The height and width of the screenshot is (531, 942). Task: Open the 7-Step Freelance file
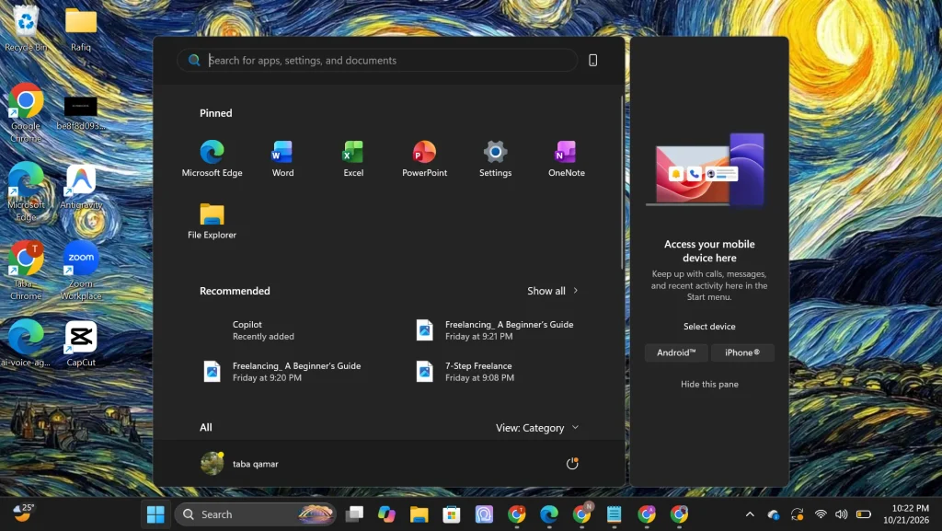465,371
